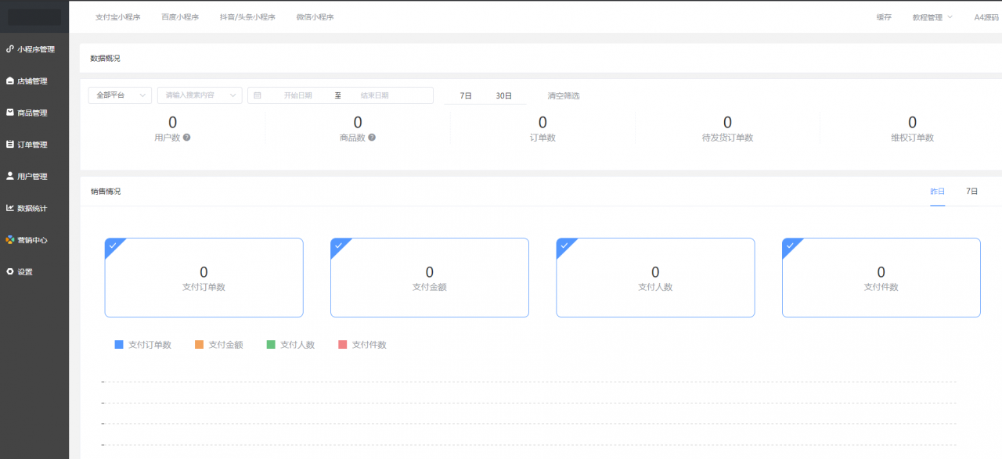Click the 数据统计 chart icon
Image resolution: width=1002 pixels, height=459 pixels.
pos(10,208)
